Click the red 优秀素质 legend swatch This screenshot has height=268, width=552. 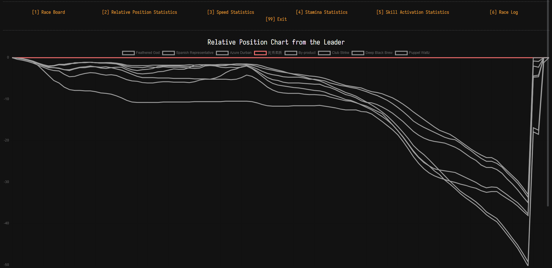click(x=260, y=53)
